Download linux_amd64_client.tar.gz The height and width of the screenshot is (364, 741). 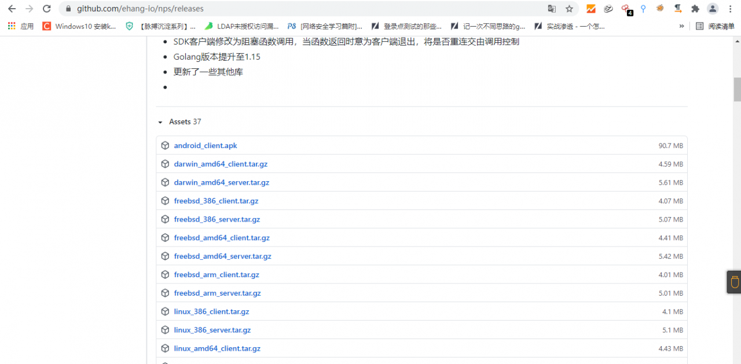pos(217,348)
